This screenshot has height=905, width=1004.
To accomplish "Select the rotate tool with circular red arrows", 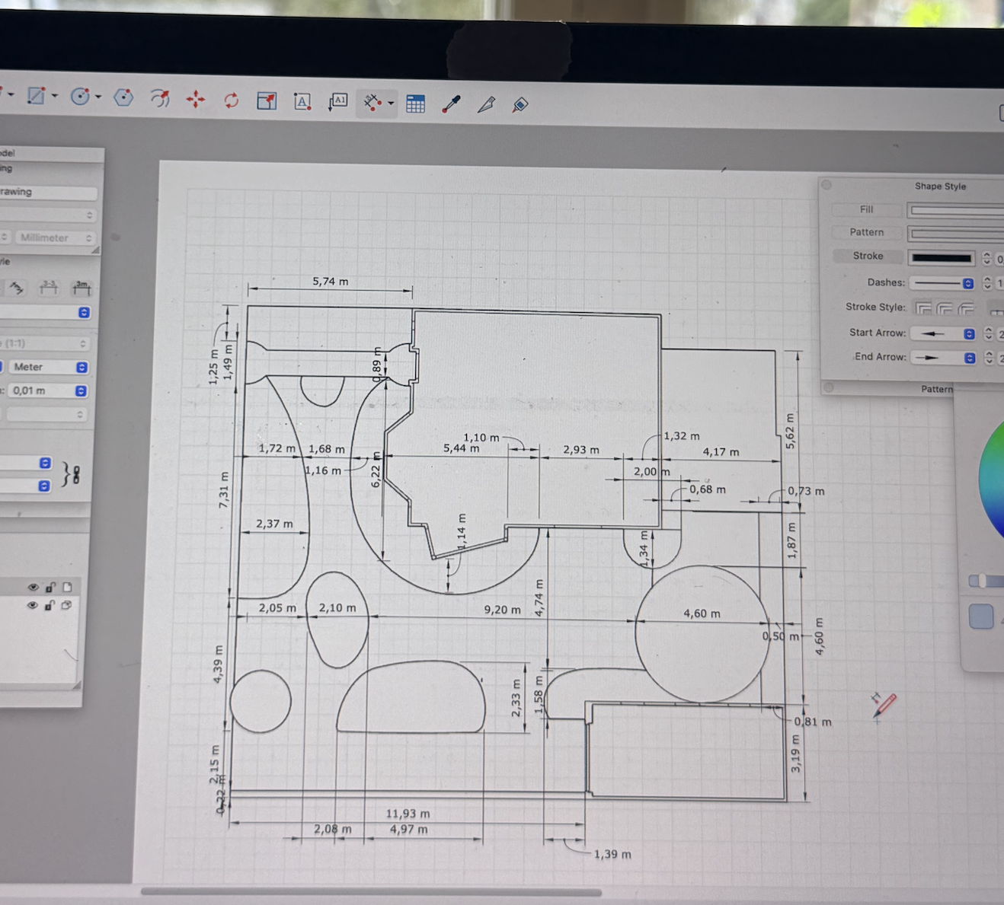I will 232,100.
